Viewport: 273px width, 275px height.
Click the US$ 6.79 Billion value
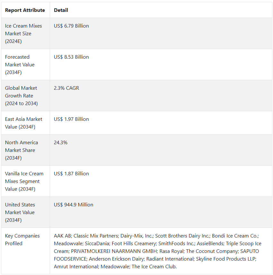(x=71, y=26)
